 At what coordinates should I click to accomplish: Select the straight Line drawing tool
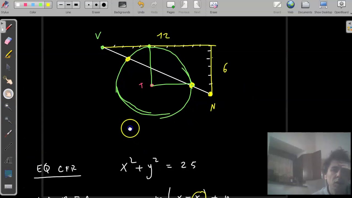coord(8,147)
